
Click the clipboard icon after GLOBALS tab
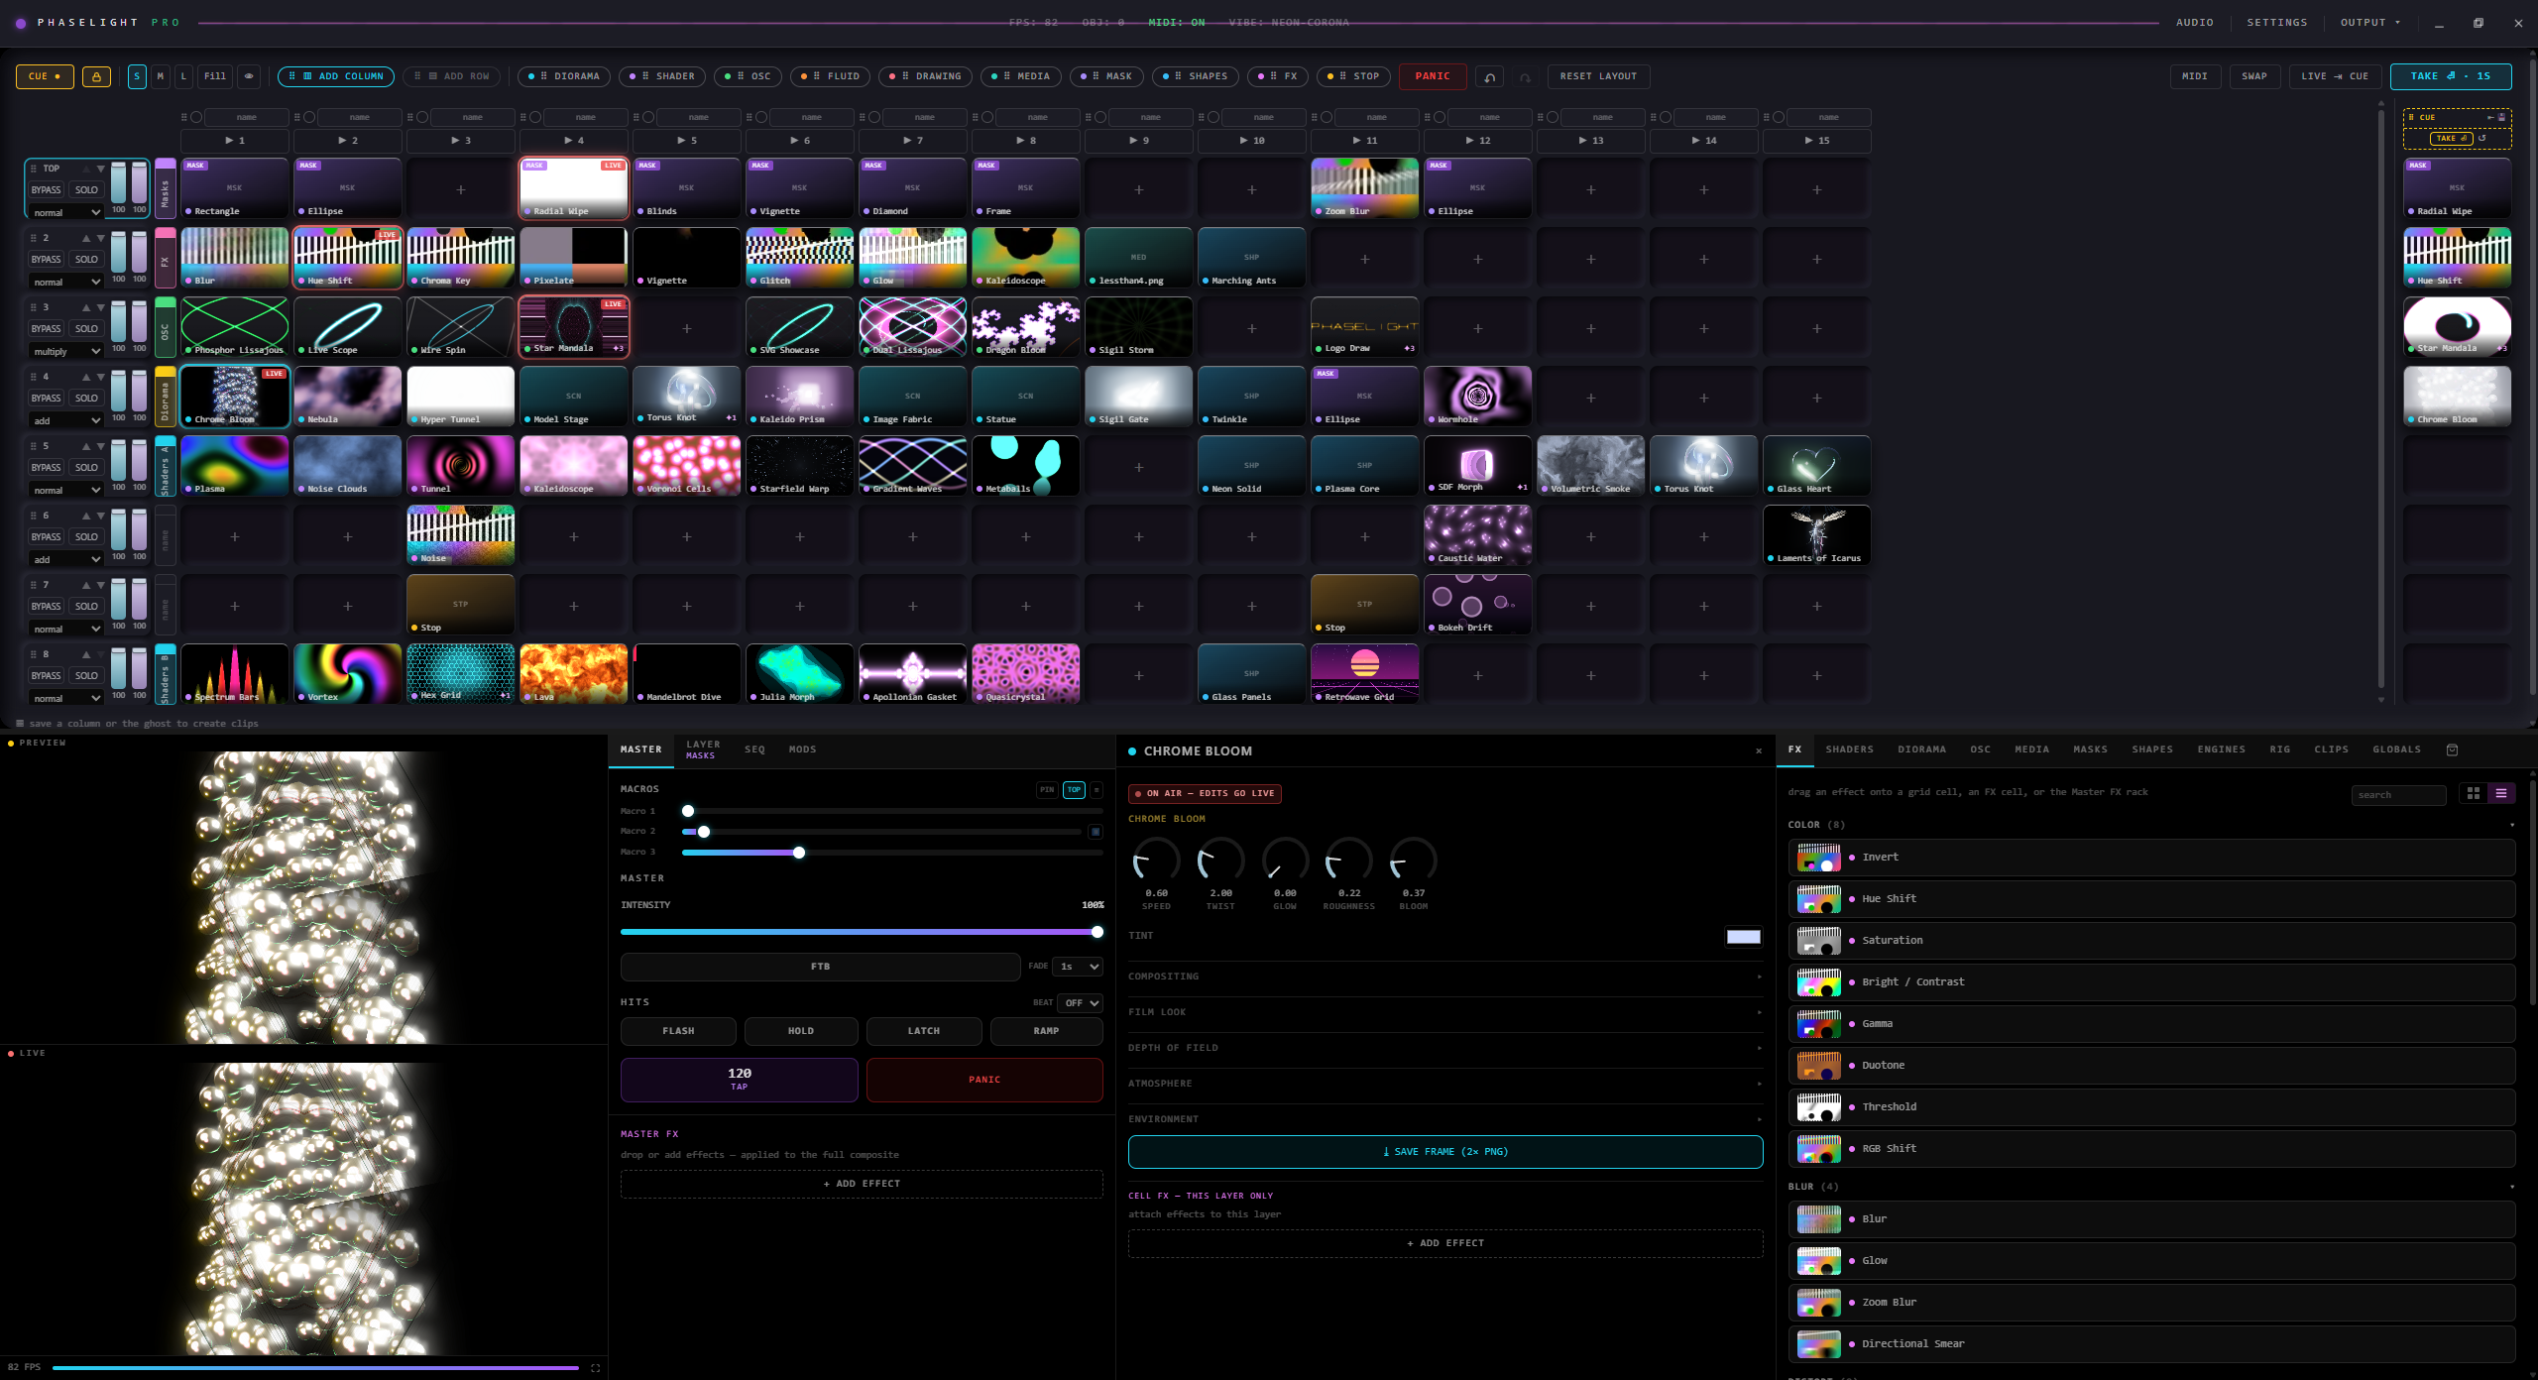2452,750
